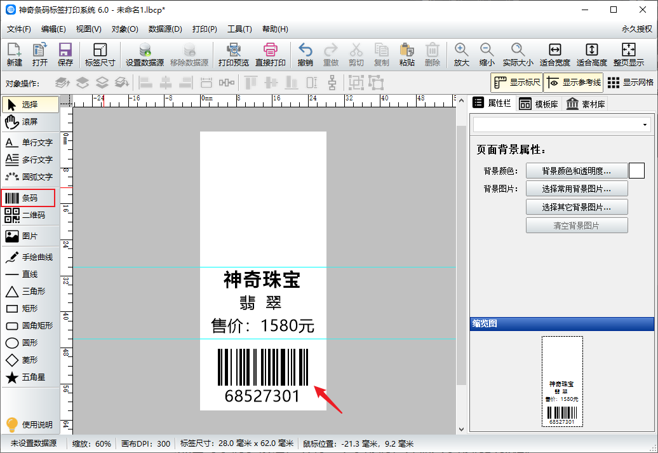The height and width of the screenshot is (453, 658).
Task: Expand the object selector dropdown in properties panel
Action: click(645, 125)
